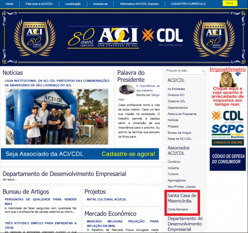This screenshot has width=248, height=233.
Task: Open the CDL SCPC Consulta Online banner
Action: click(x=228, y=128)
